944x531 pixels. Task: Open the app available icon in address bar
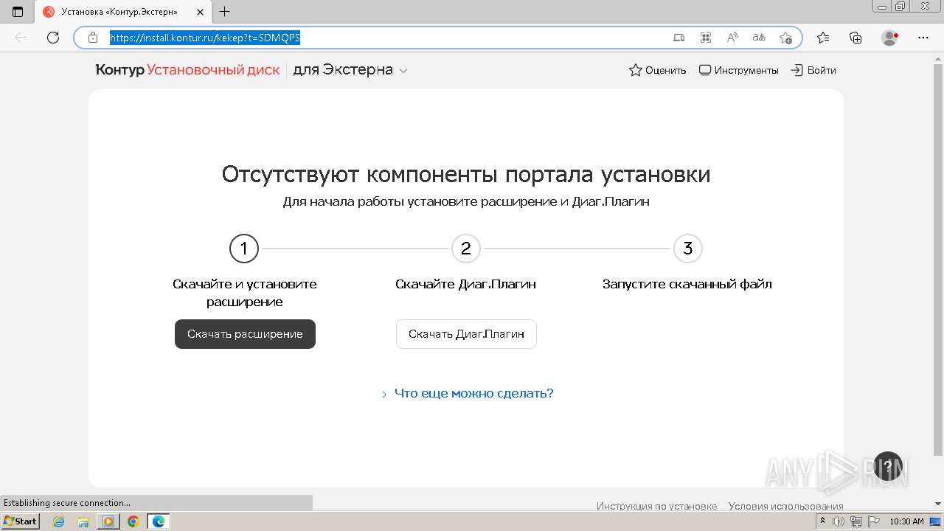(x=679, y=38)
